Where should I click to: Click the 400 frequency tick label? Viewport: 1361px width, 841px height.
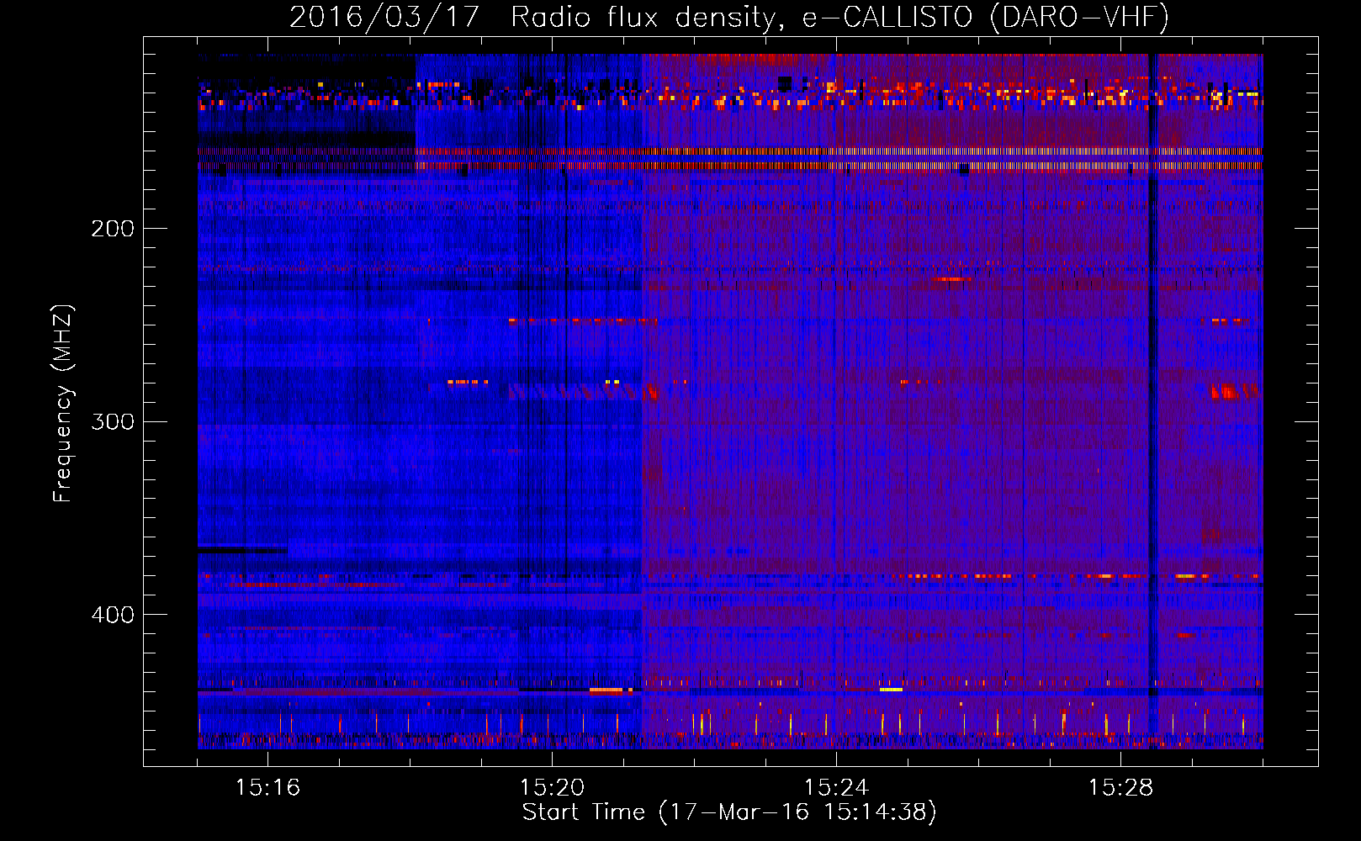coord(113,615)
